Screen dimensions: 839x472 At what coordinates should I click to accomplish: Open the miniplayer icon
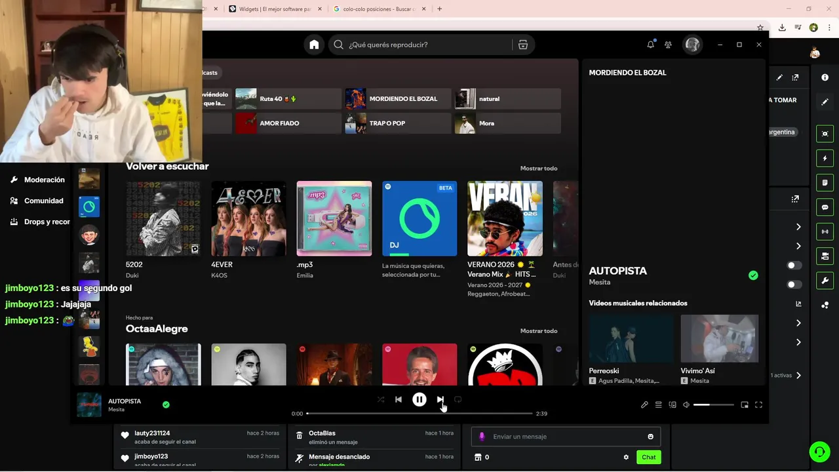point(745,404)
